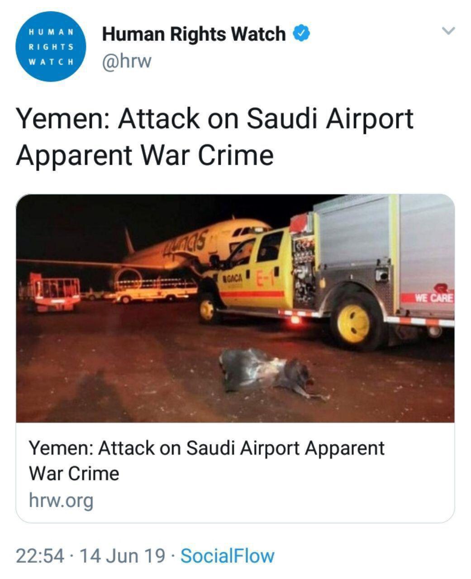Viewport: 471px width, 579px height.
Task: Open the Human Rights Watch profile avatar
Action: point(51,47)
